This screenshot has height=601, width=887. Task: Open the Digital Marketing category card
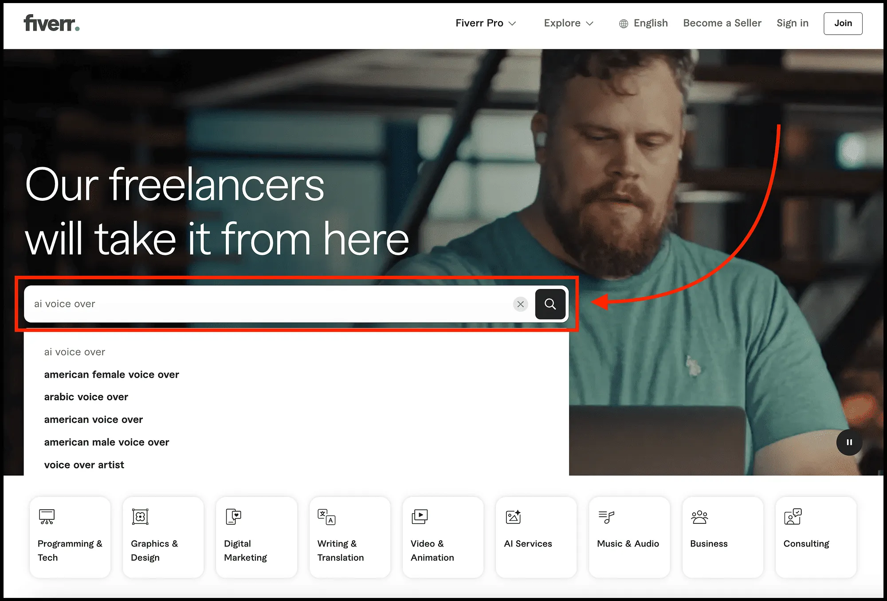256,537
